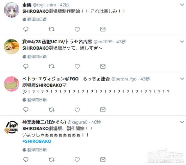Screen dimensions: 186x165
Task: Open @petora_fgo profile handle
Action: 124,79
